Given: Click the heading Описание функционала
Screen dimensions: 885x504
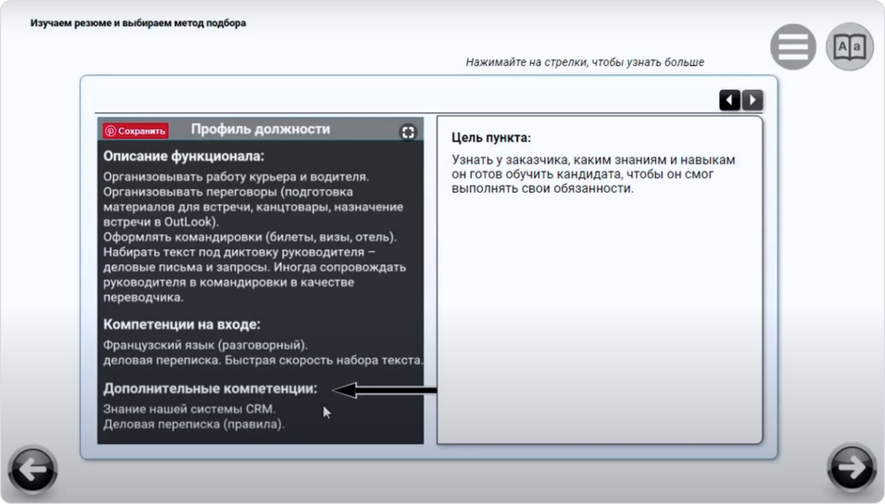Looking at the screenshot, I should [x=184, y=156].
